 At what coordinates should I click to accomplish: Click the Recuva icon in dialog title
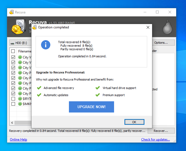[x=34, y=27]
